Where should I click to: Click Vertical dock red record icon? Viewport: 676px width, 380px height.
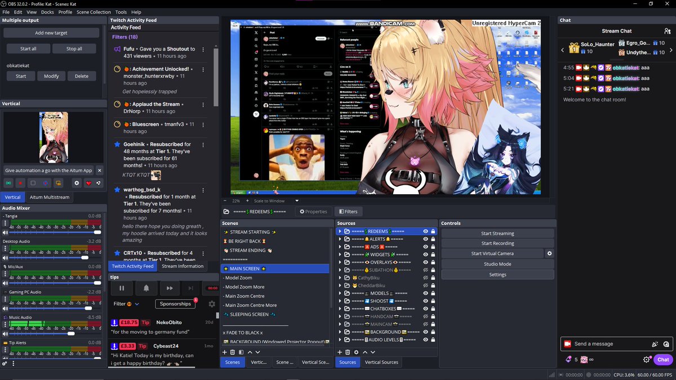pos(20,183)
